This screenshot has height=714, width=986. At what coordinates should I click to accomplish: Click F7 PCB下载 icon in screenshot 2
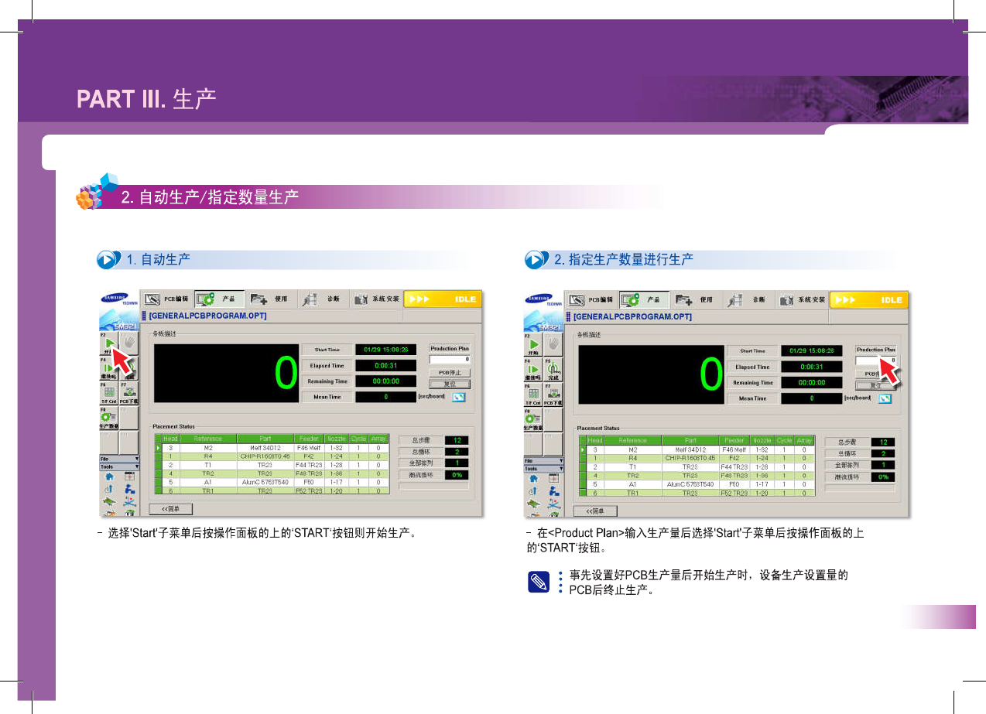553,395
